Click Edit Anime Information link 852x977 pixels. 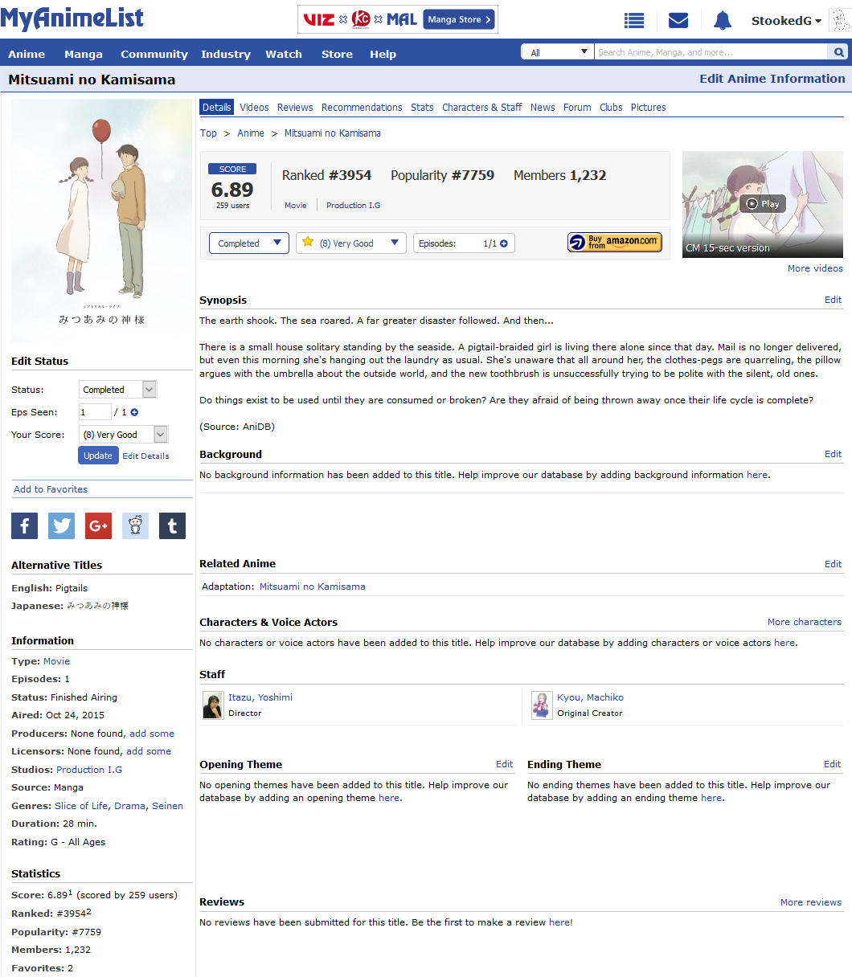pyautogui.click(x=772, y=79)
